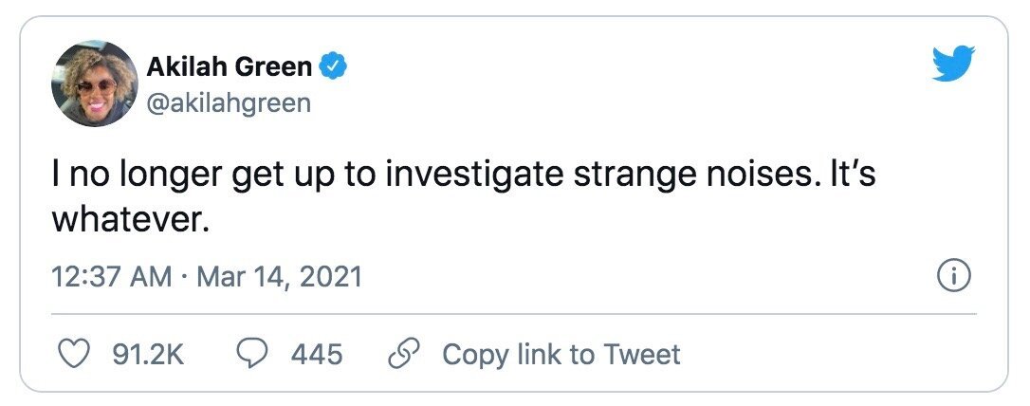Screen dimensions: 1030x406
Task: Click the reply speech bubble icon
Action: (251, 355)
